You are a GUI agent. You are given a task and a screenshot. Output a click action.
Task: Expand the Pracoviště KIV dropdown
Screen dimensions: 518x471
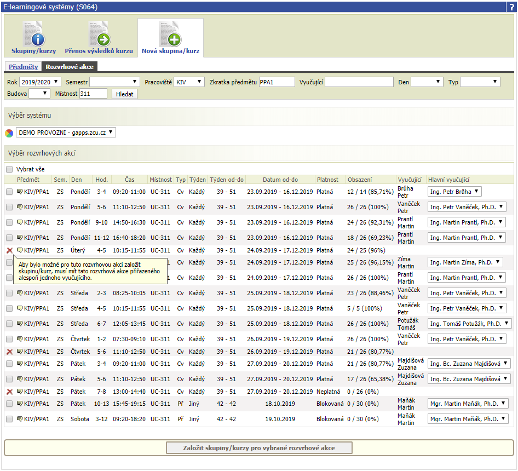coord(189,82)
